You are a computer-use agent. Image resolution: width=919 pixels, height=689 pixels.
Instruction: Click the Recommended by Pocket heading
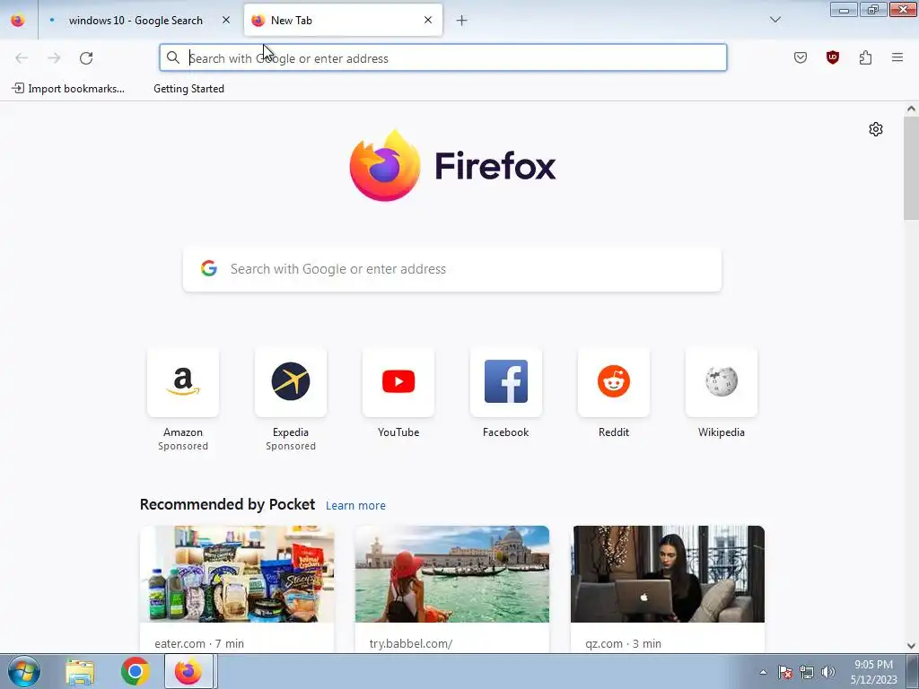tap(227, 504)
